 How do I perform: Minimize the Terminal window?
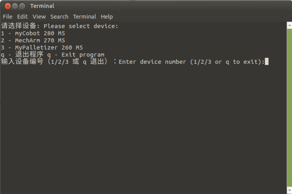[15, 6]
